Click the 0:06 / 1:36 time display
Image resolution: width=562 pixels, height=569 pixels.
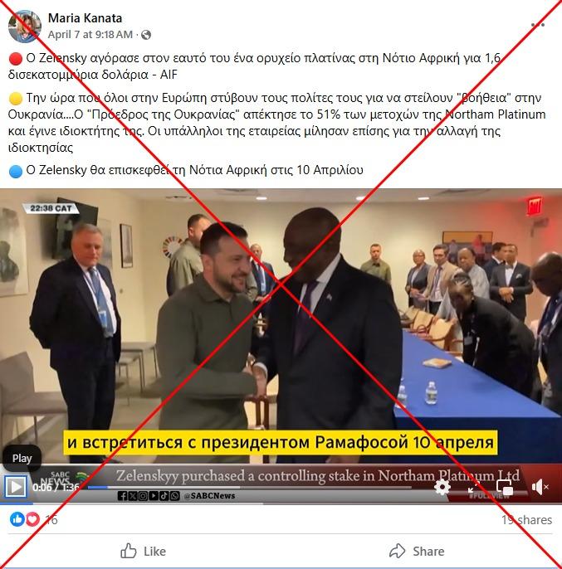point(56,487)
